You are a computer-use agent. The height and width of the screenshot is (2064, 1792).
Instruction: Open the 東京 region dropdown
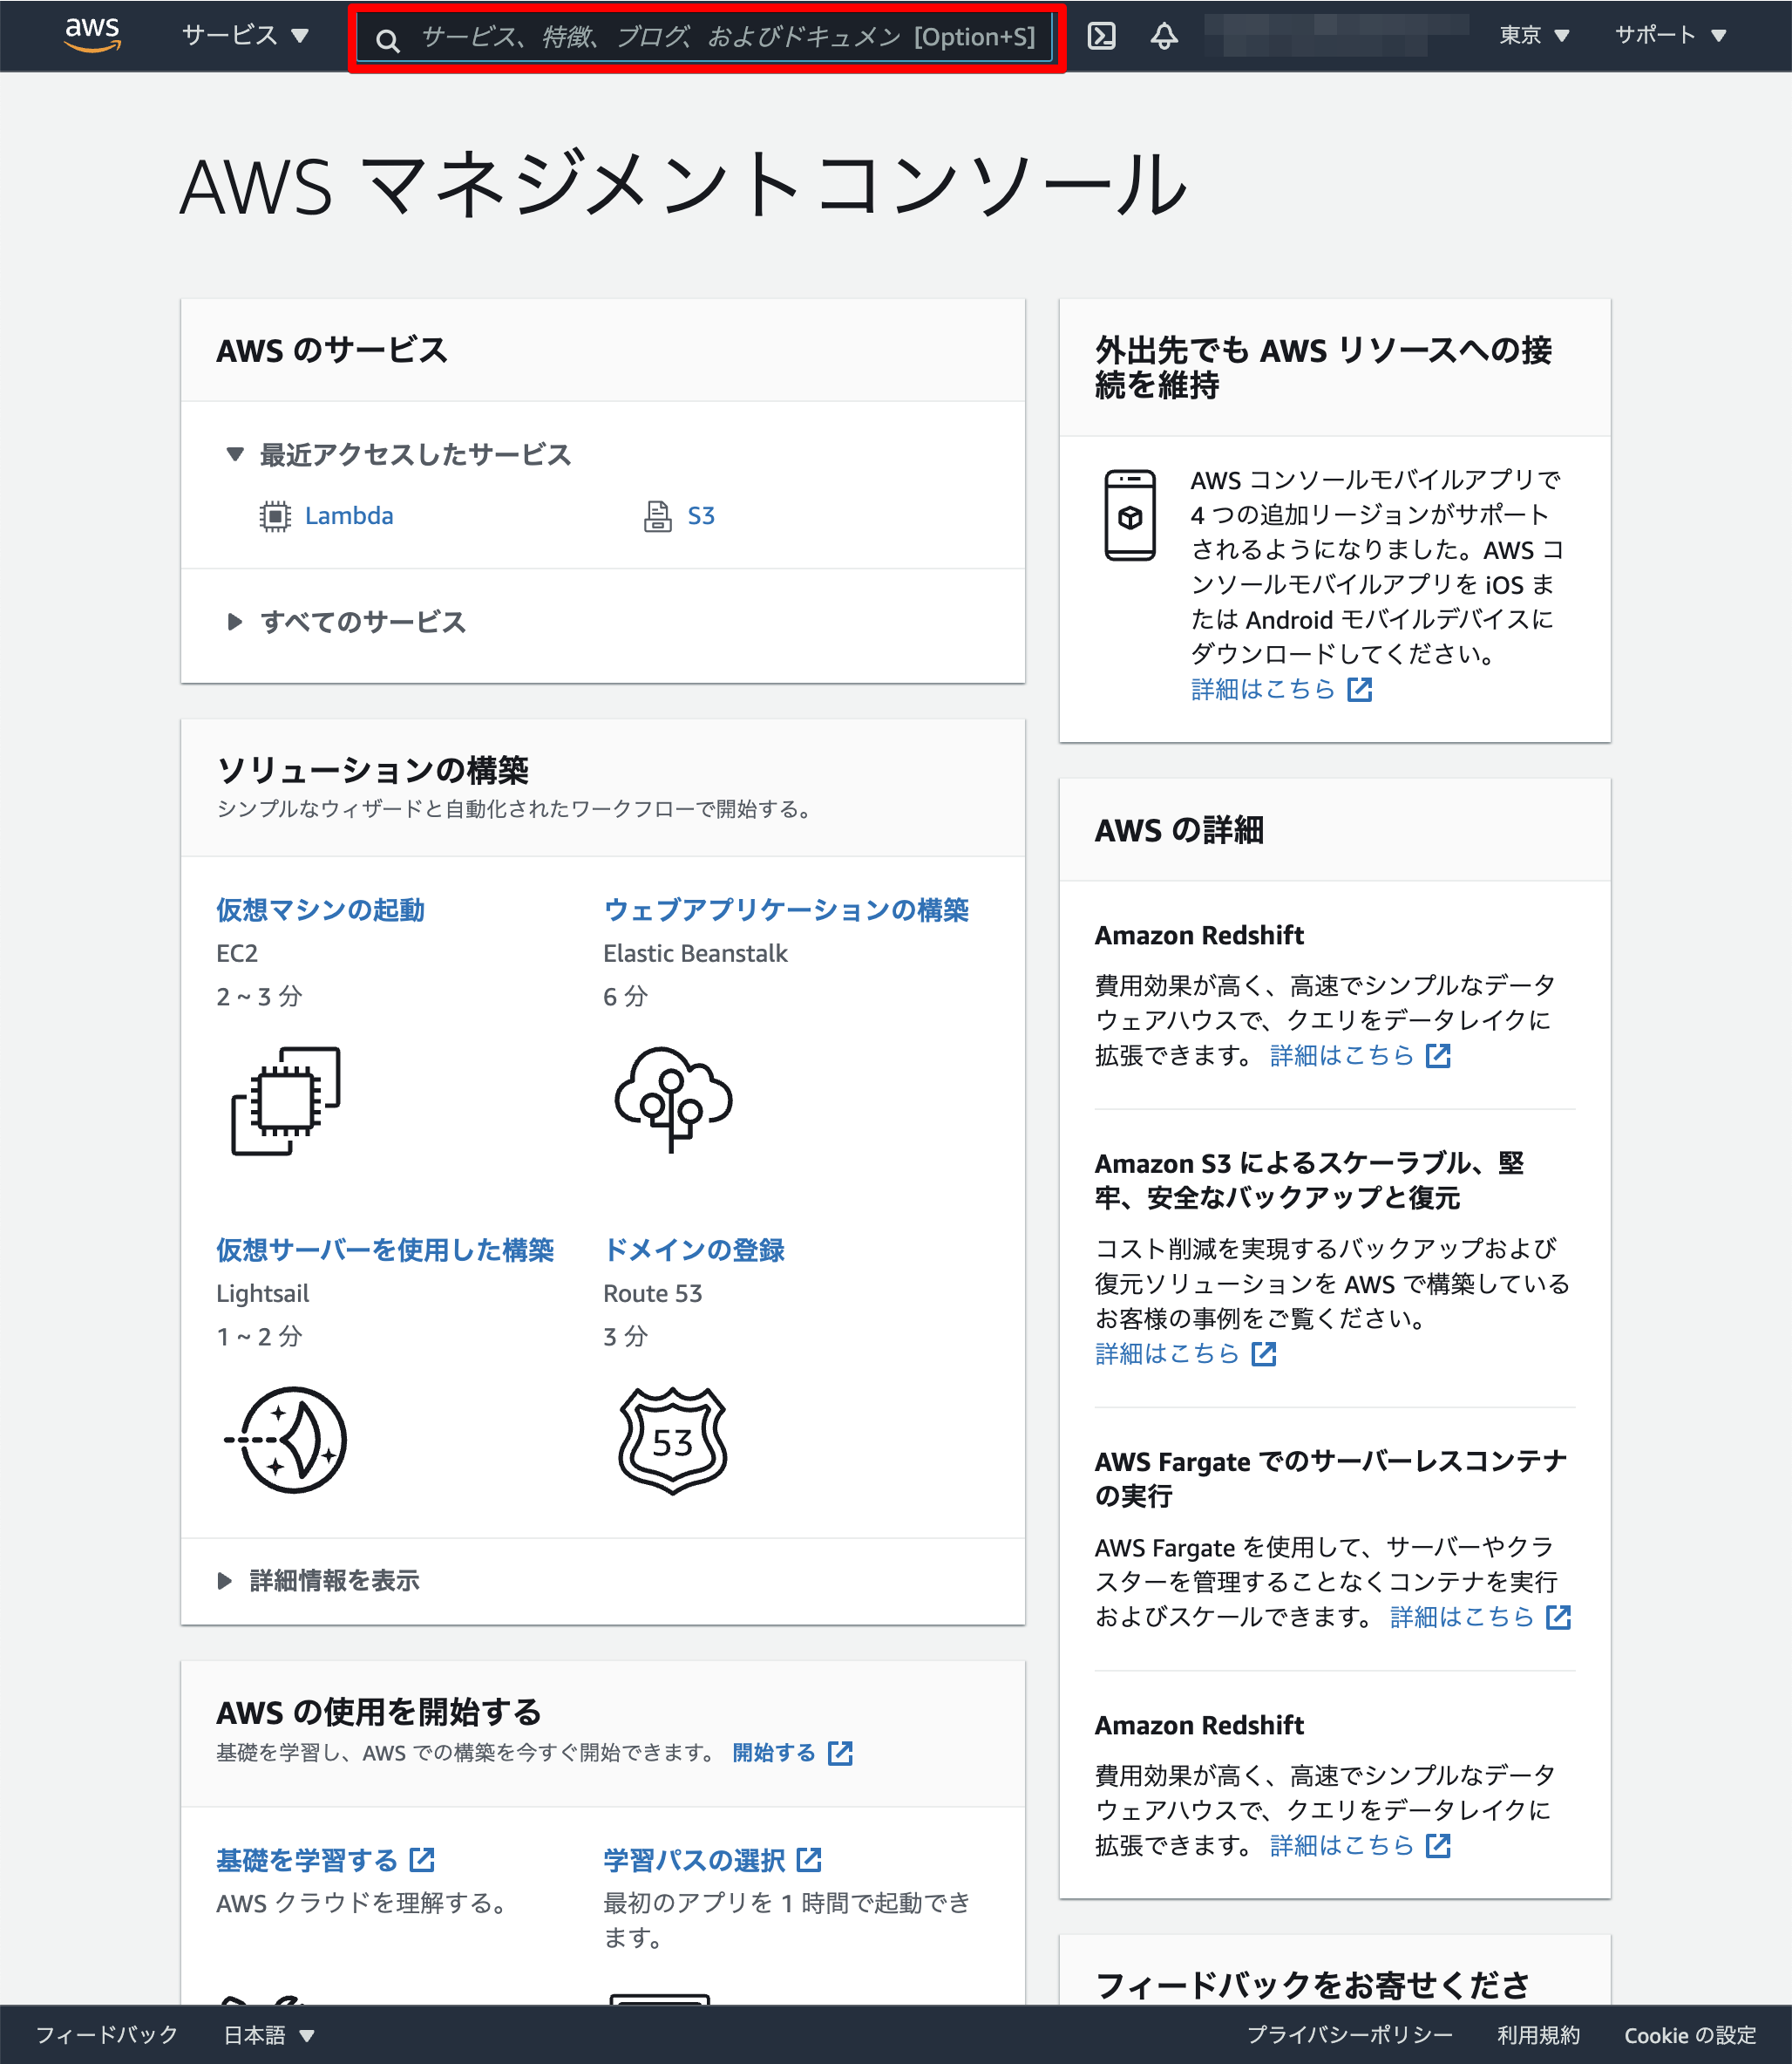coord(1533,35)
